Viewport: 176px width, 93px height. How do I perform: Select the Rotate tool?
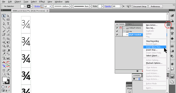pos(4,39)
